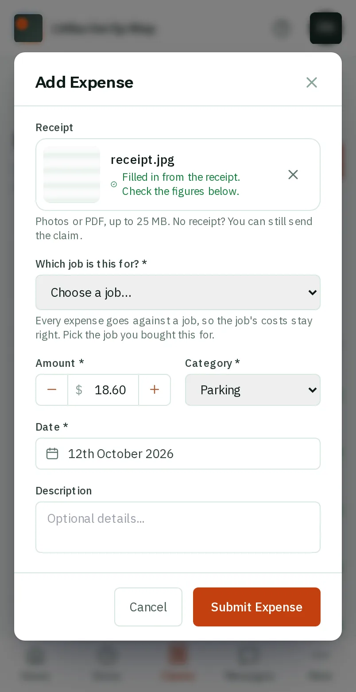Decrease the amount with the minus button

point(52,390)
